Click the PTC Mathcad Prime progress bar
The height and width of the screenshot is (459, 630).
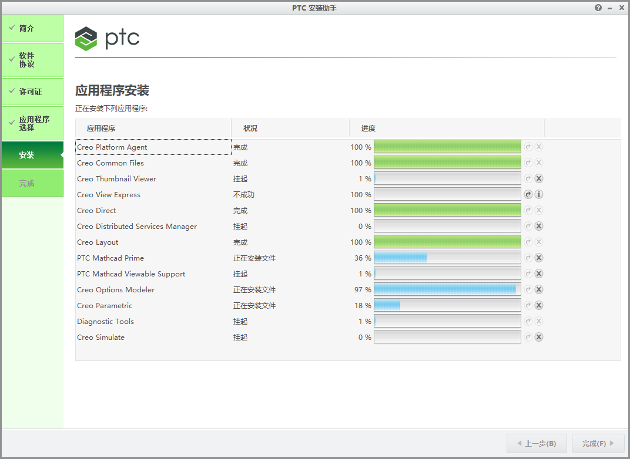(x=447, y=258)
